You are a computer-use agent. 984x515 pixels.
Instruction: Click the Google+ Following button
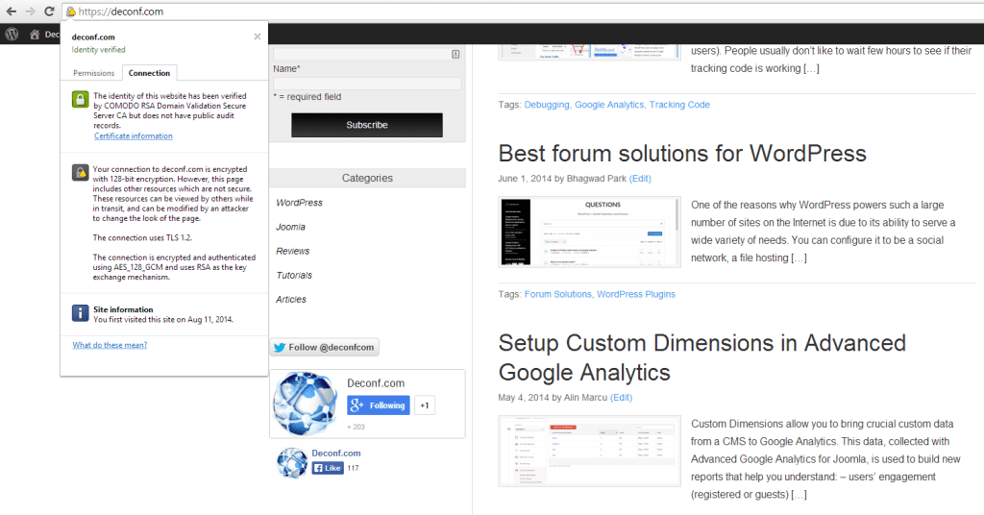pyautogui.click(x=379, y=405)
